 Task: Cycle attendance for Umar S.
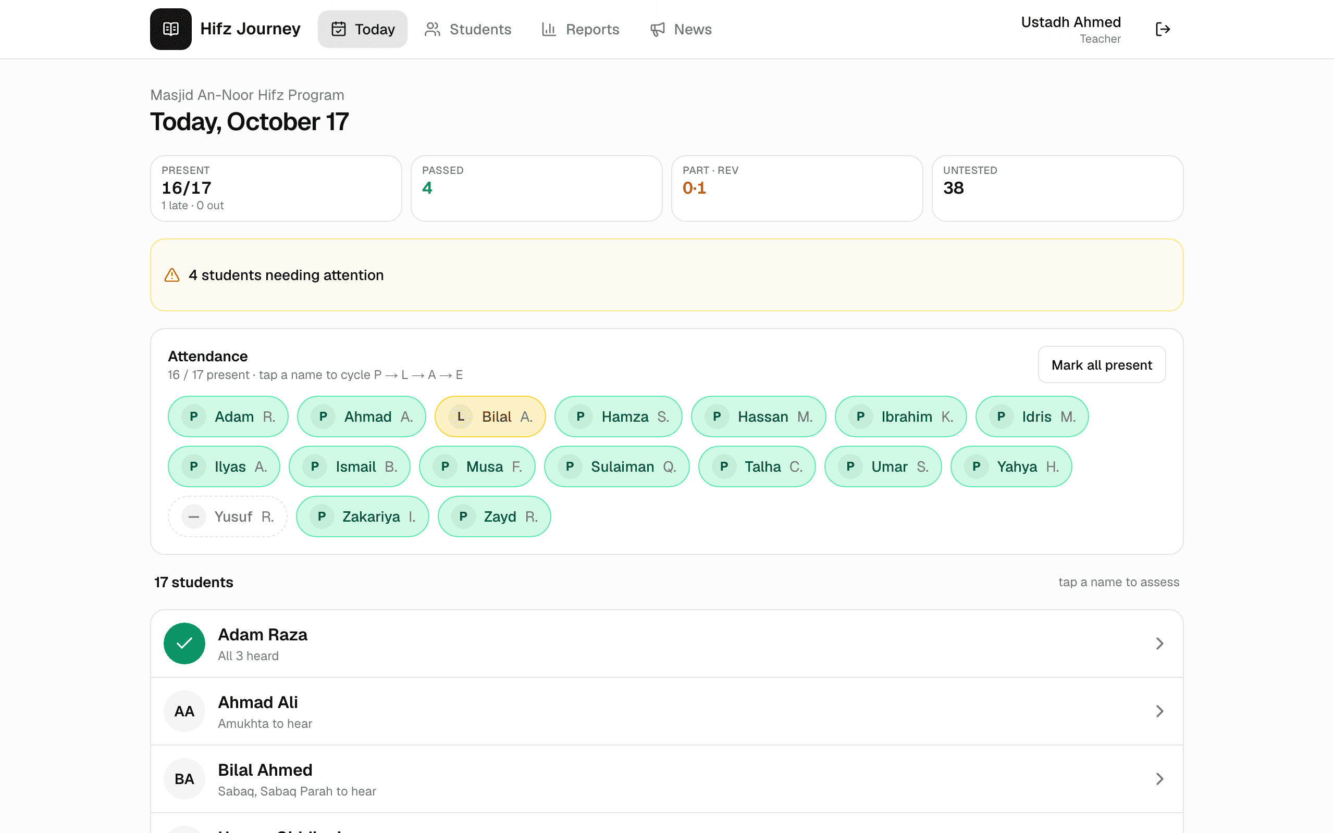tap(883, 466)
